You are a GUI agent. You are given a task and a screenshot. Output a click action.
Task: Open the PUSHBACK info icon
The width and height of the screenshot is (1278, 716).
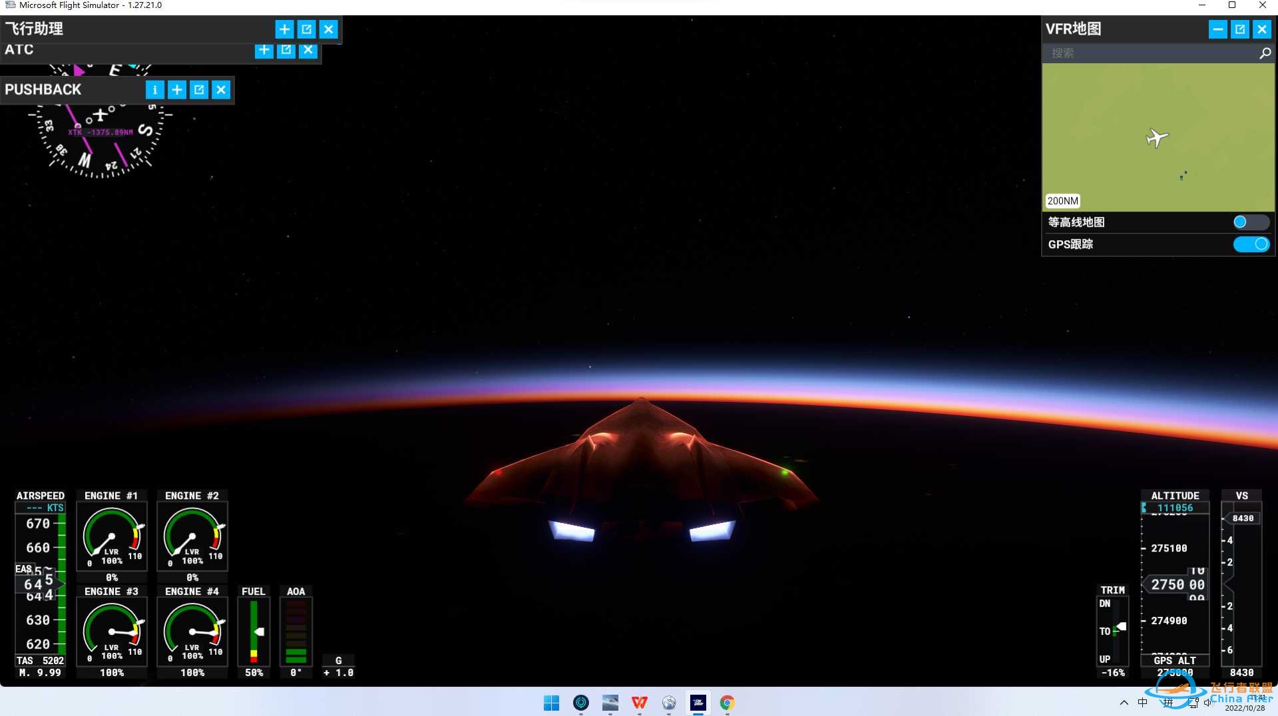(x=154, y=90)
